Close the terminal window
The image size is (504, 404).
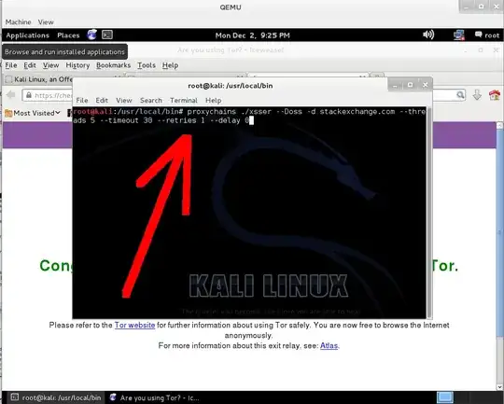coord(425,85)
